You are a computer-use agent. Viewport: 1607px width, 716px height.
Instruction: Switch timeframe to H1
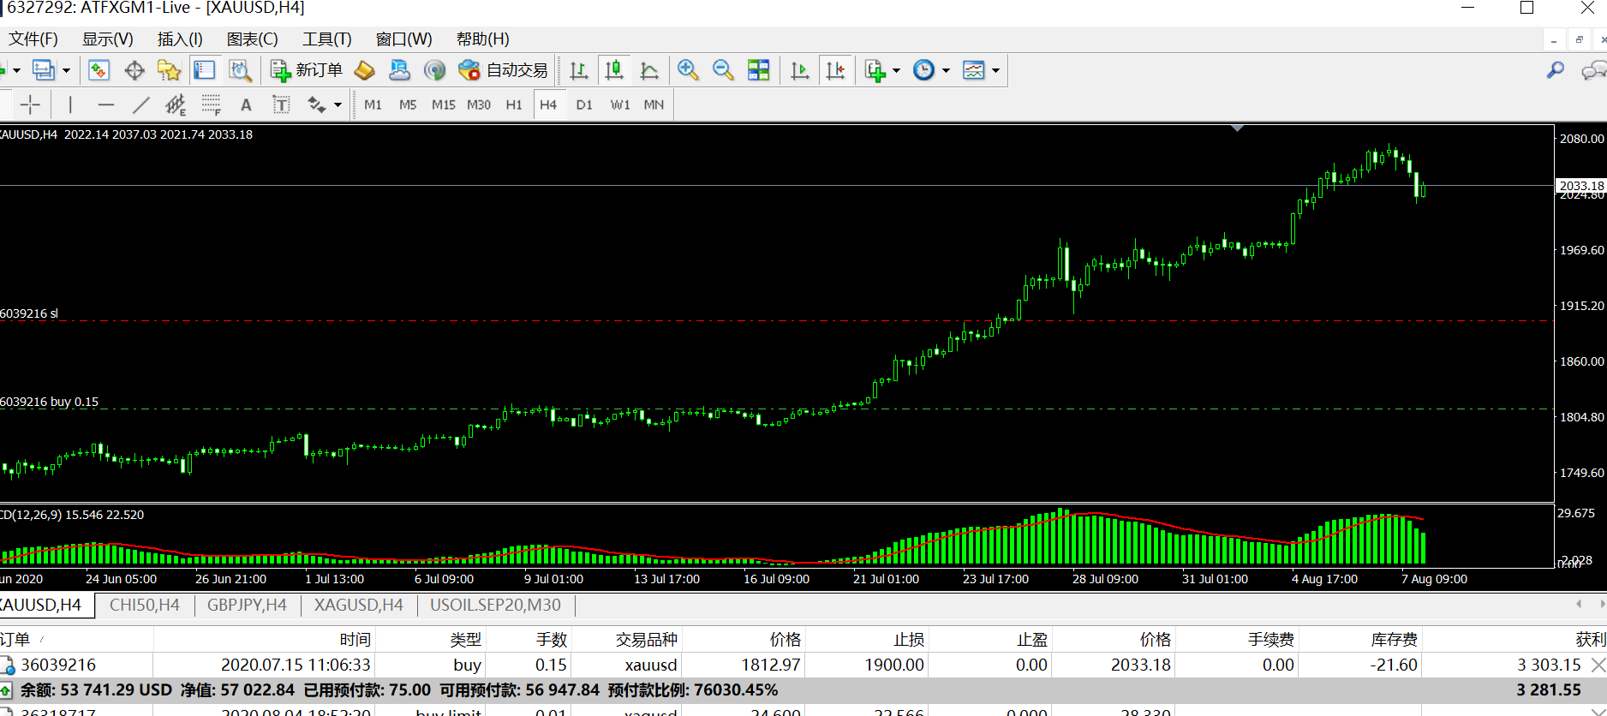coord(514,104)
